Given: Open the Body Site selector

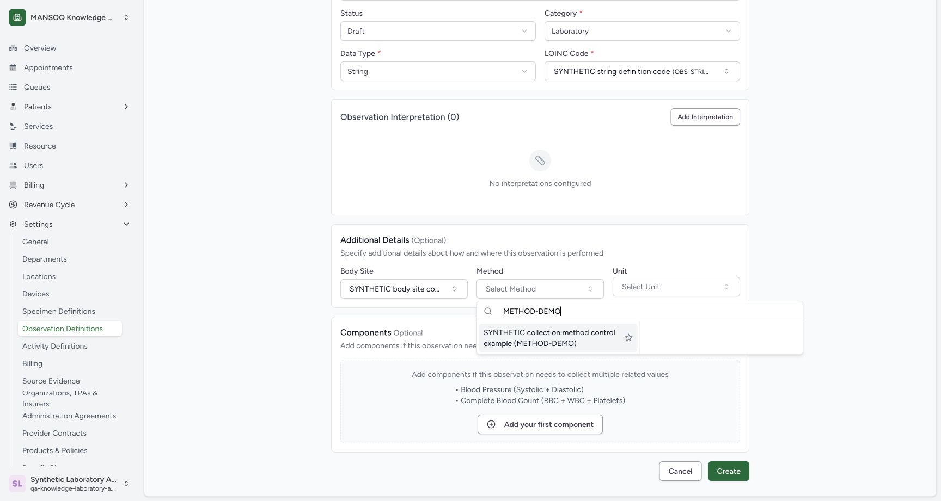Looking at the screenshot, I should coord(404,289).
